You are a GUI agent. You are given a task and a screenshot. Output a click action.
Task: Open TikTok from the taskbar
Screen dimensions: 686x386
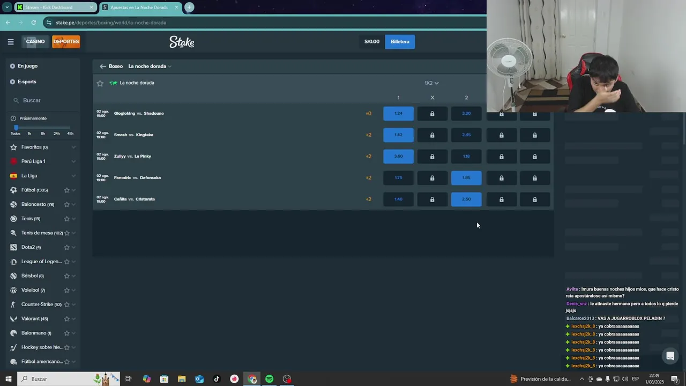pyautogui.click(x=217, y=379)
